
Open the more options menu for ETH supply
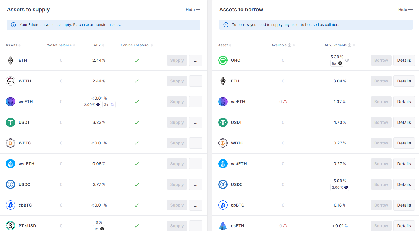point(195,60)
